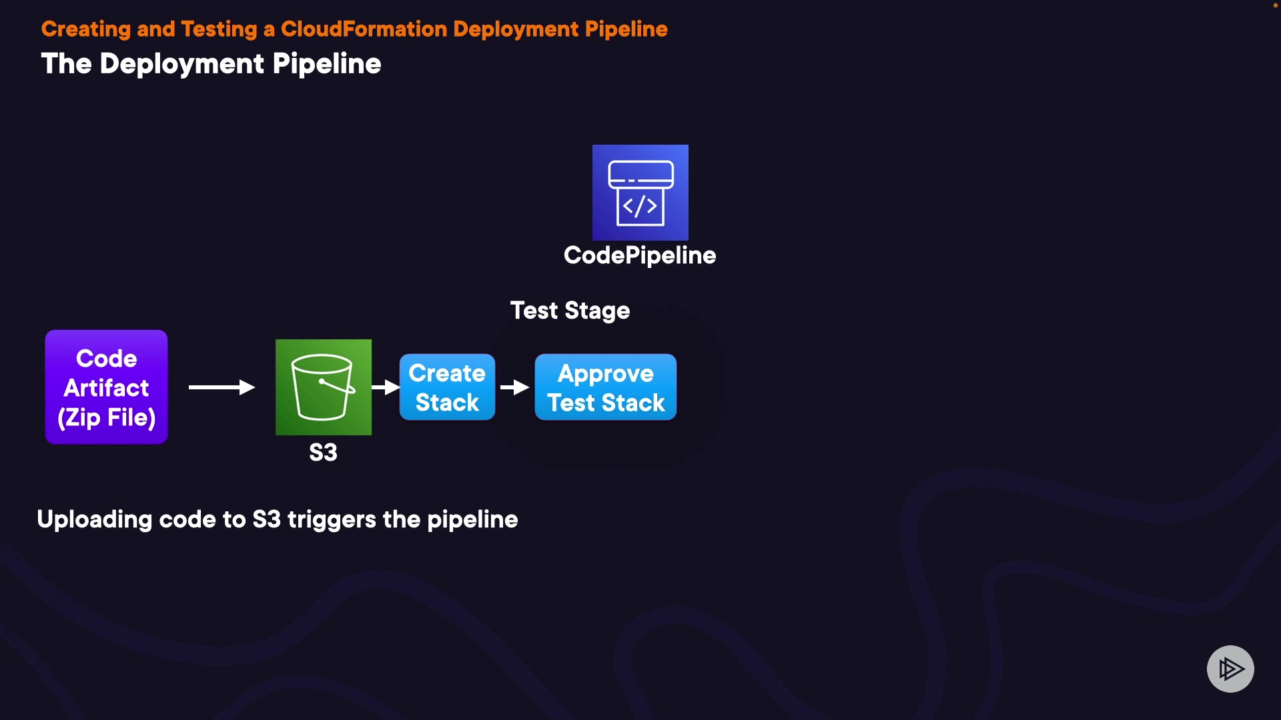Click the word Approve in blue box

(605, 373)
